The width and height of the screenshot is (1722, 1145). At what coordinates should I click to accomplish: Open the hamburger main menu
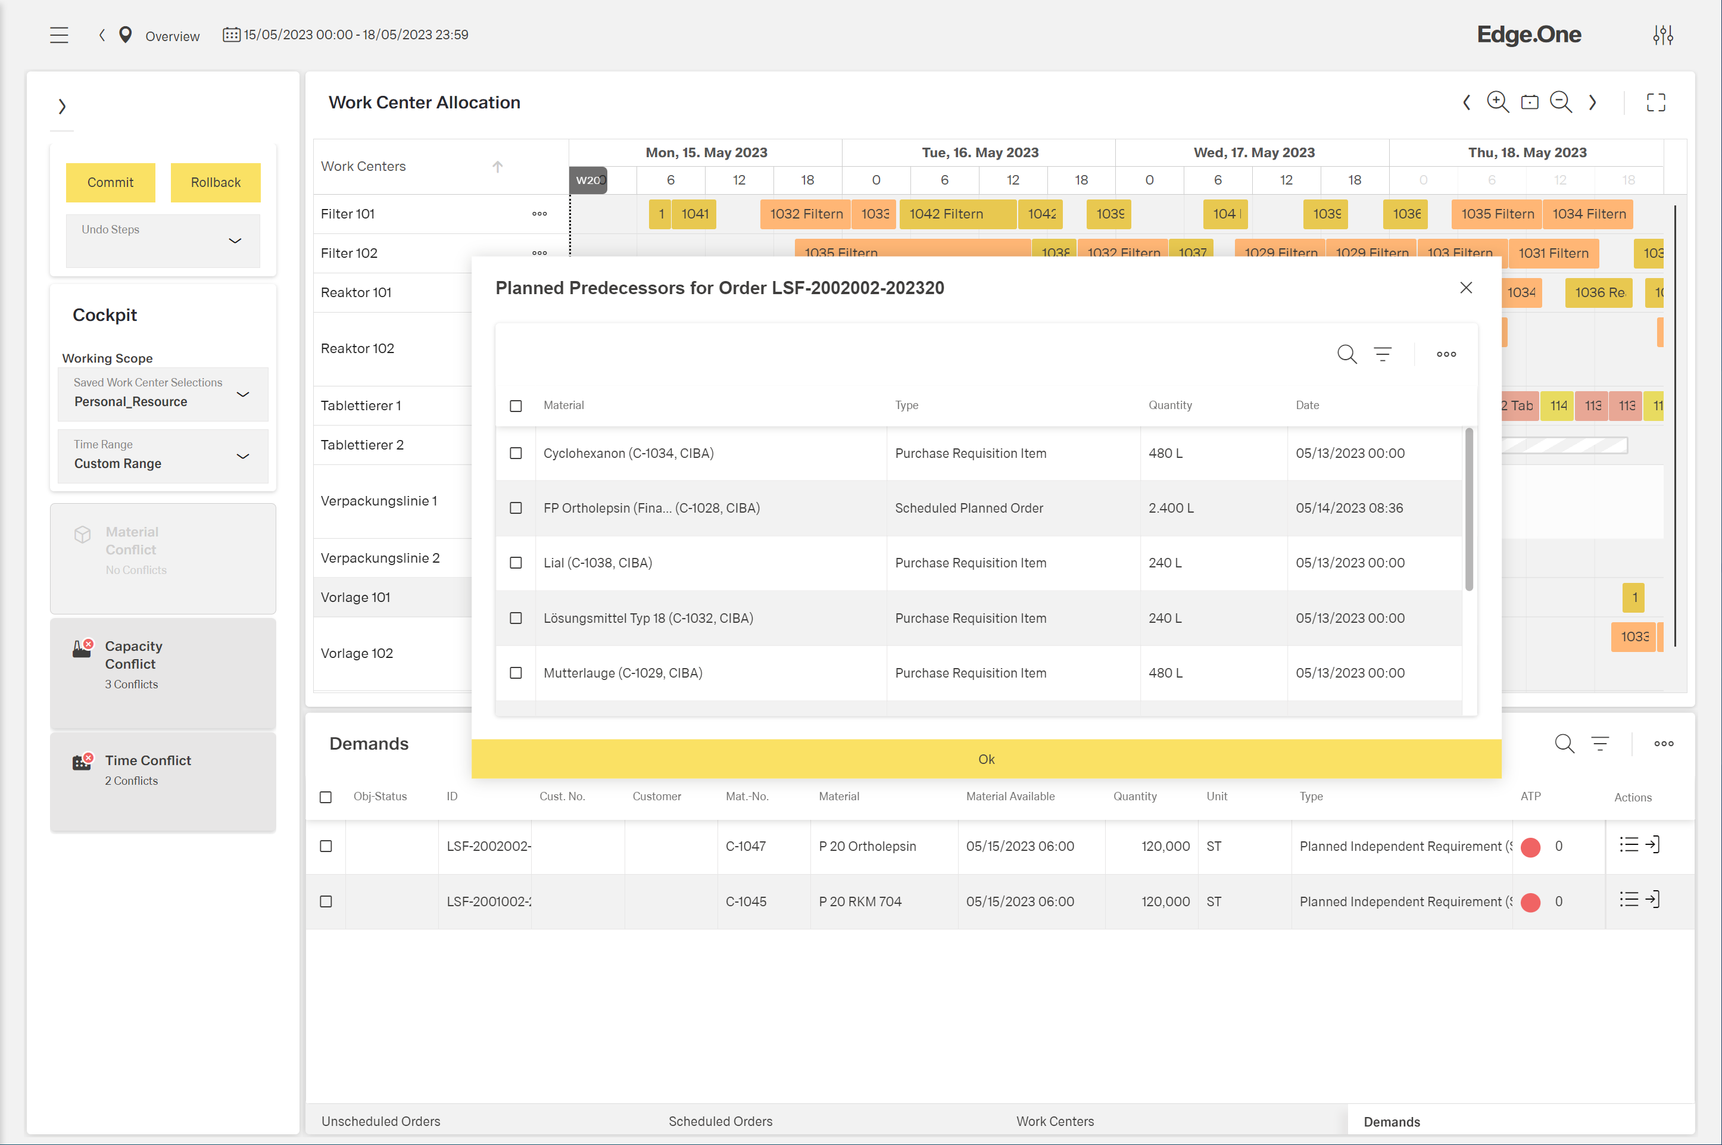point(59,35)
